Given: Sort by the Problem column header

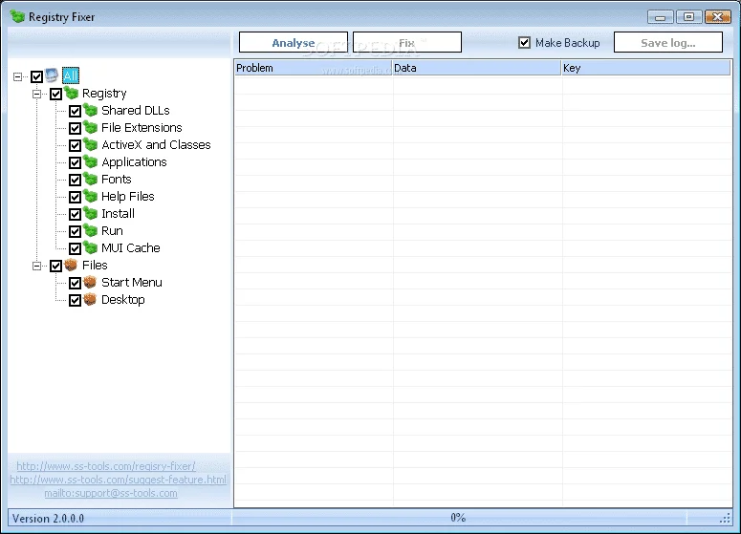Looking at the screenshot, I should [314, 68].
